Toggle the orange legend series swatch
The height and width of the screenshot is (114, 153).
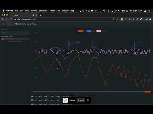coord(80,31)
